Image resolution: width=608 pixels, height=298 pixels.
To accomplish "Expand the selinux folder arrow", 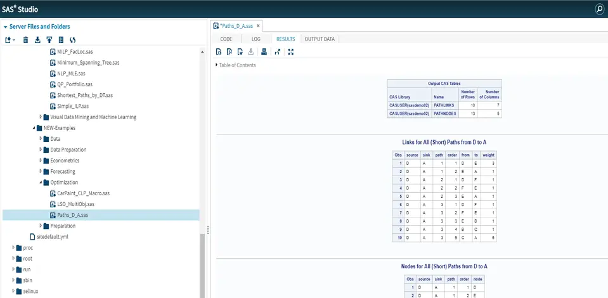I will click(x=13, y=291).
